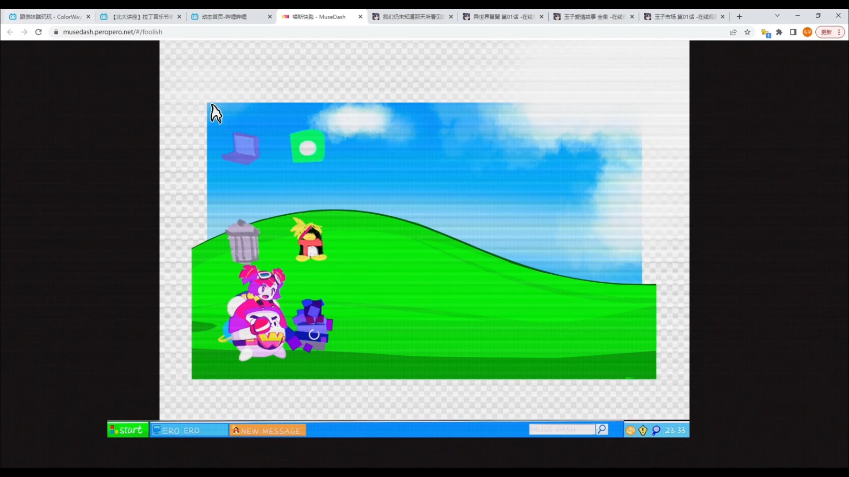Click the key icon in system tray
The image size is (849, 477).
click(656, 430)
